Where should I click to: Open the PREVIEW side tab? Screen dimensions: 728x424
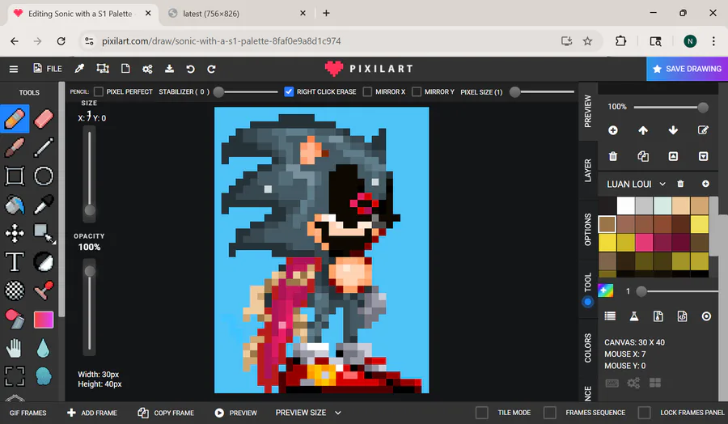[x=588, y=111]
